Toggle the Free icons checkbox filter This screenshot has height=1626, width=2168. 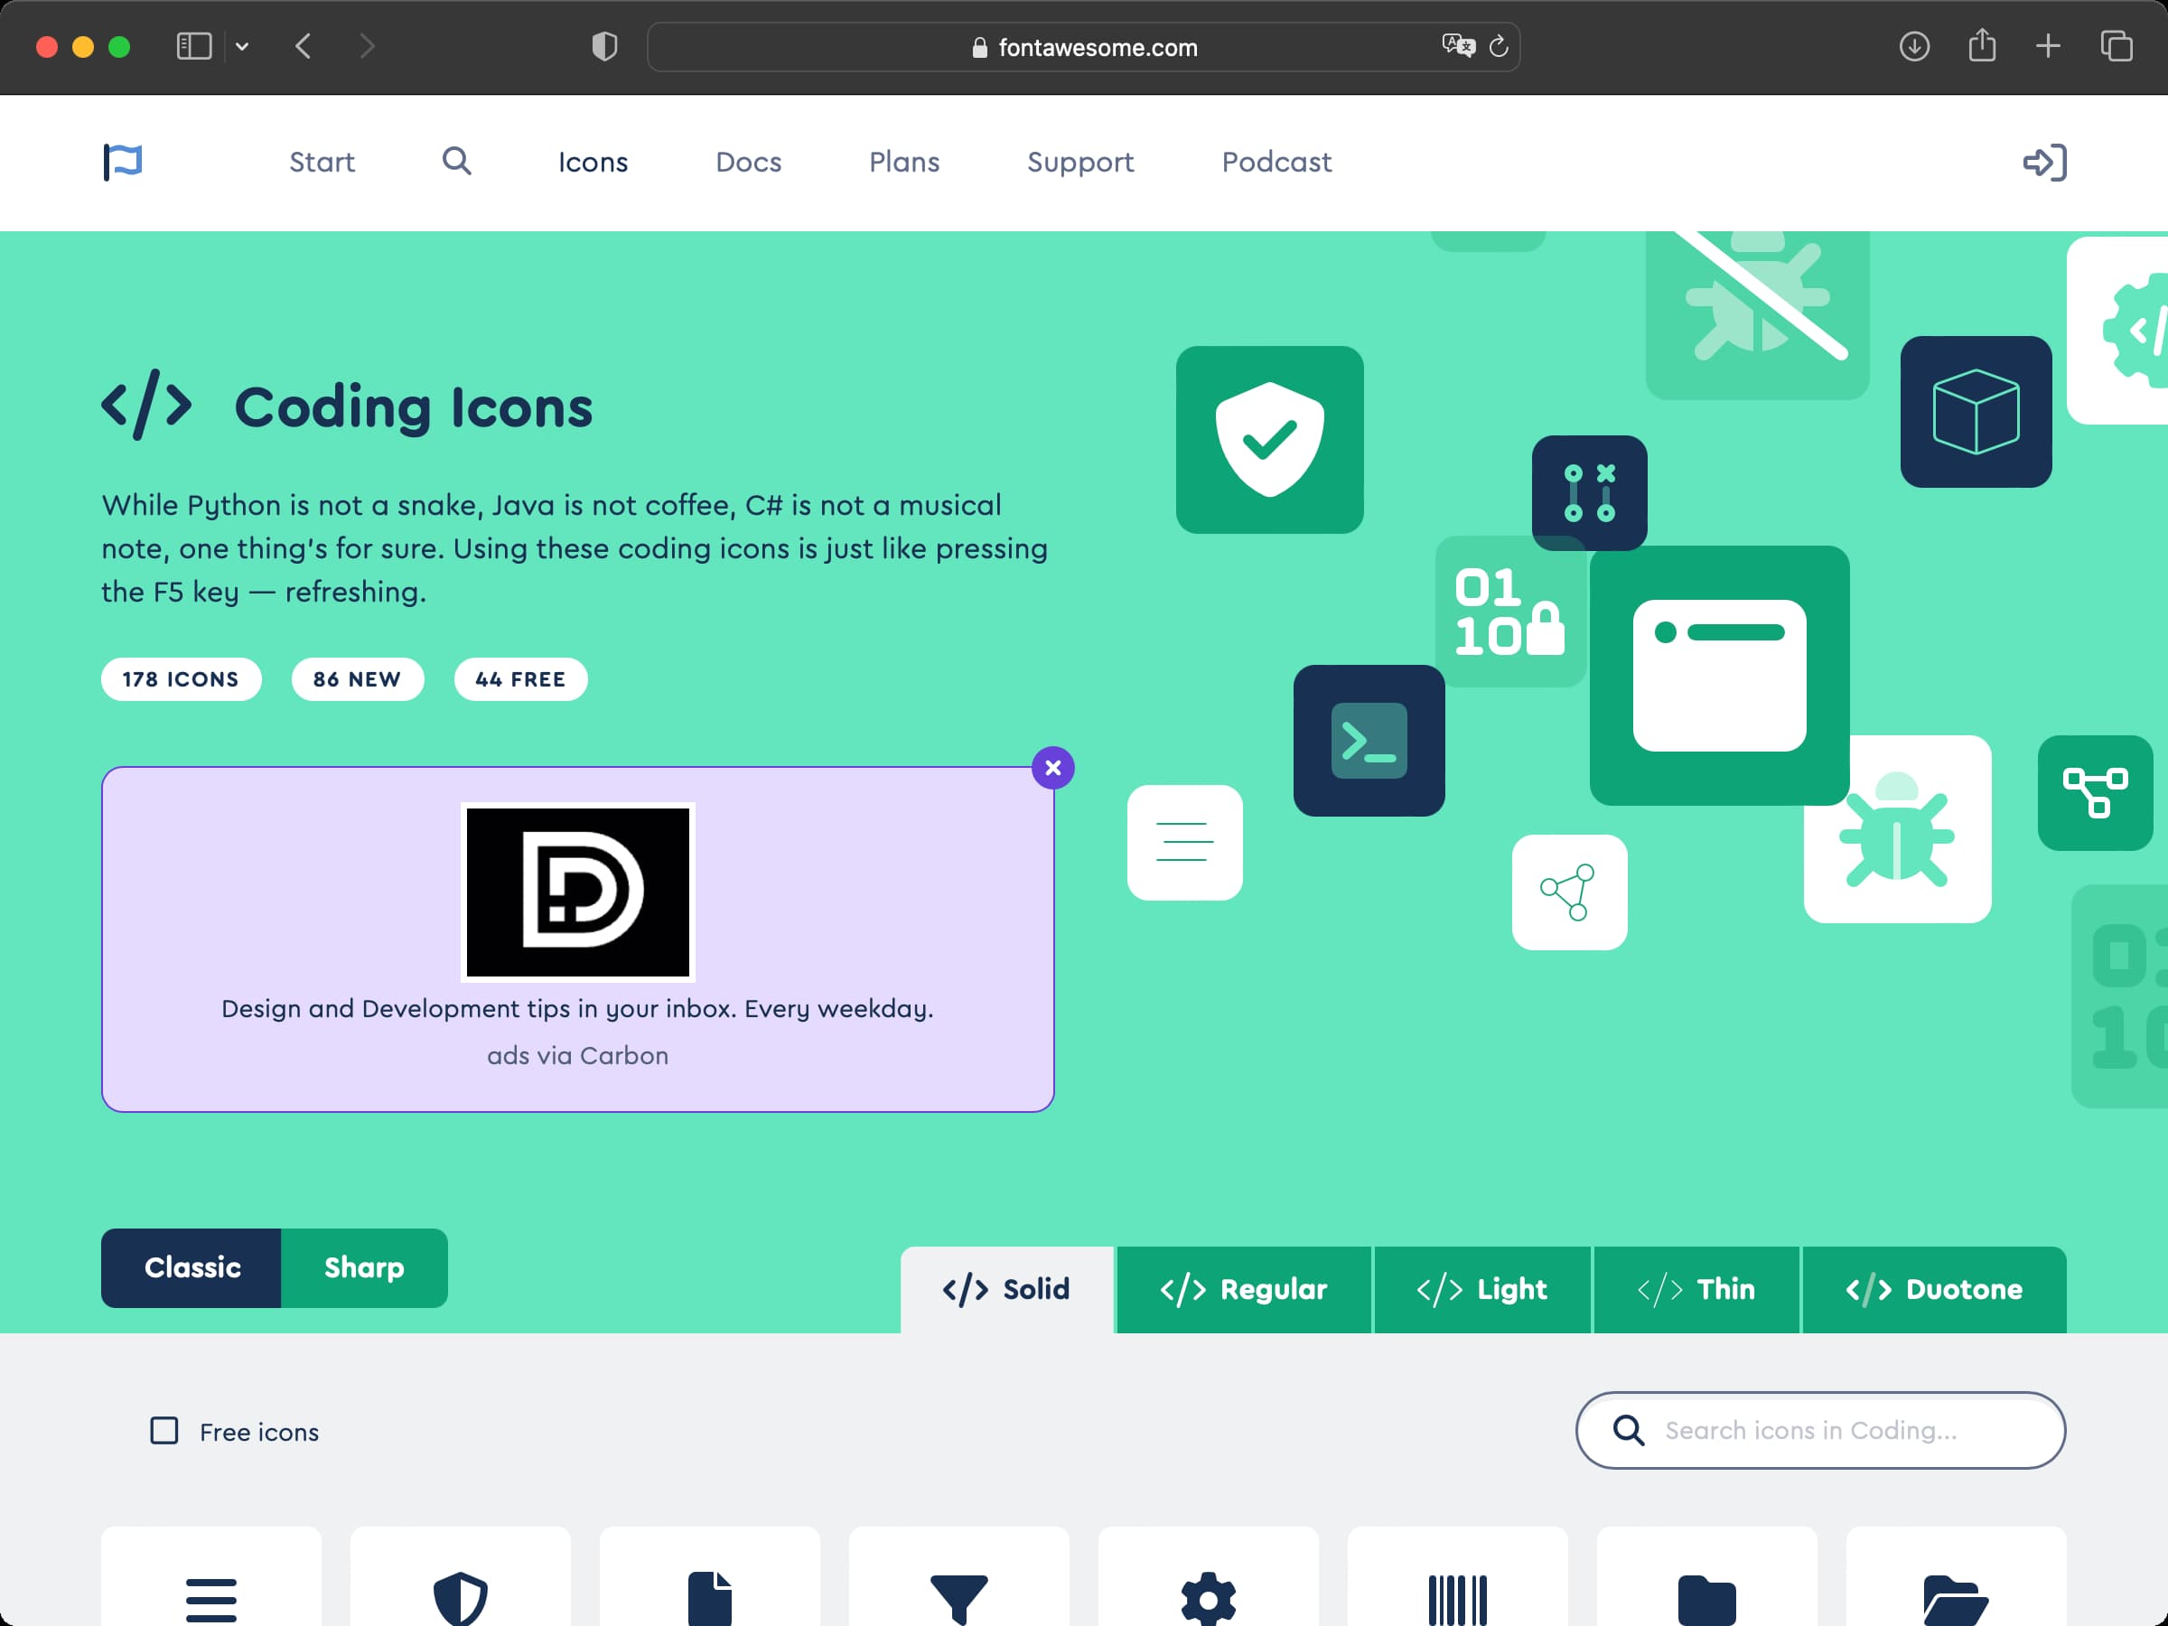(x=164, y=1430)
